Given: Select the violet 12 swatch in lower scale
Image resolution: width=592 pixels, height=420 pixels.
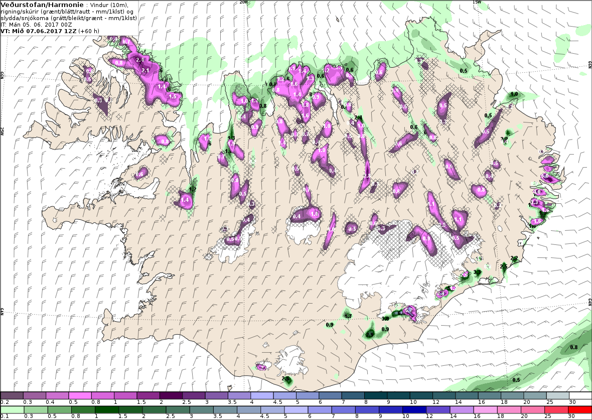Looking at the screenshot, I should tap(438, 410).
